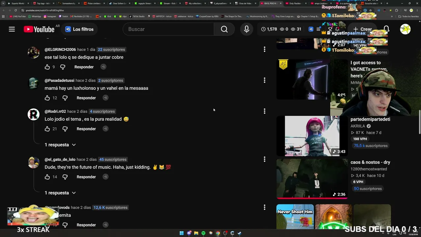Open the @Pasadadetussi channel link
Viewport: 421px width, 237px height.
(60, 80)
